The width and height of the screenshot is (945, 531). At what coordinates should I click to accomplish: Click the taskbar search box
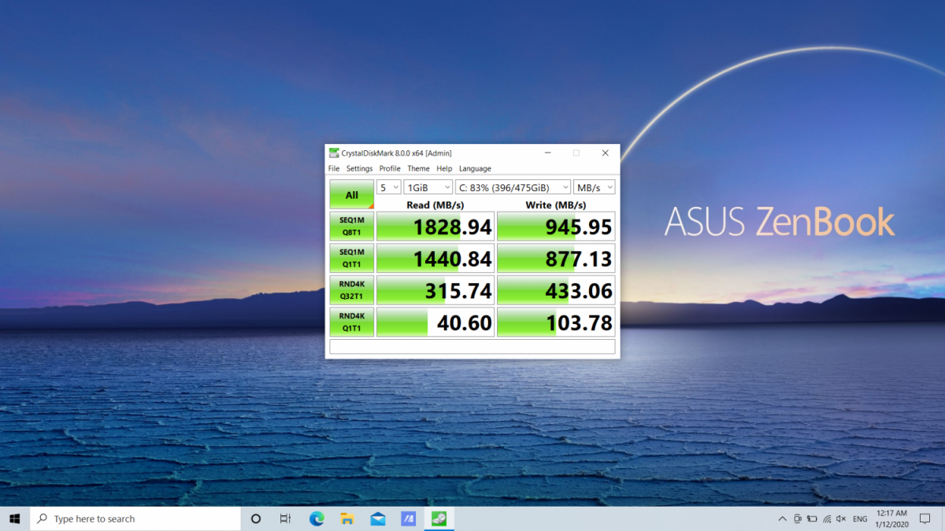(135, 518)
